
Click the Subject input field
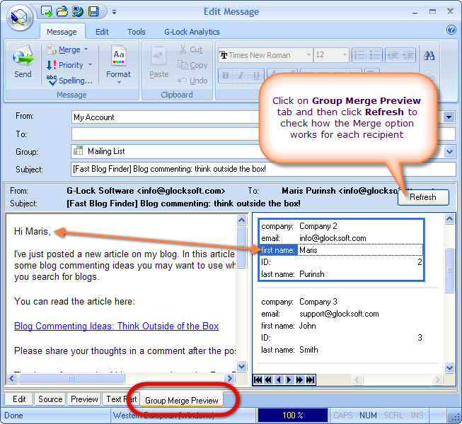click(263, 169)
